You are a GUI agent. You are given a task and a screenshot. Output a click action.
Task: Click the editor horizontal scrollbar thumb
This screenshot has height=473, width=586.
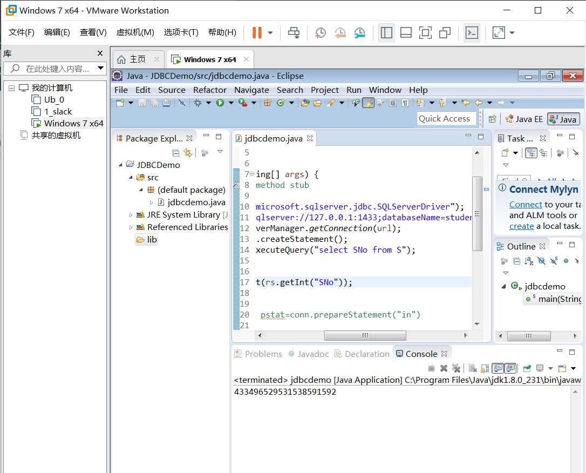click(365, 335)
